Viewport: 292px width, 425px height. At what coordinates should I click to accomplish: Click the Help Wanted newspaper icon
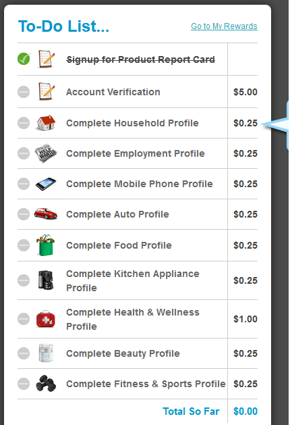pyautogui.click(x=46, y=153)
